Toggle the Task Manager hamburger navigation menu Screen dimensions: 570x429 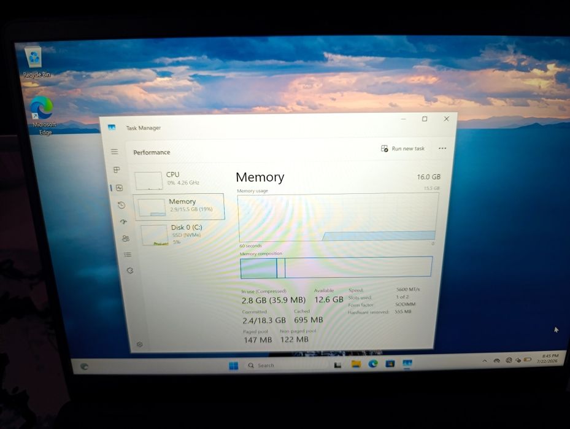115,152
